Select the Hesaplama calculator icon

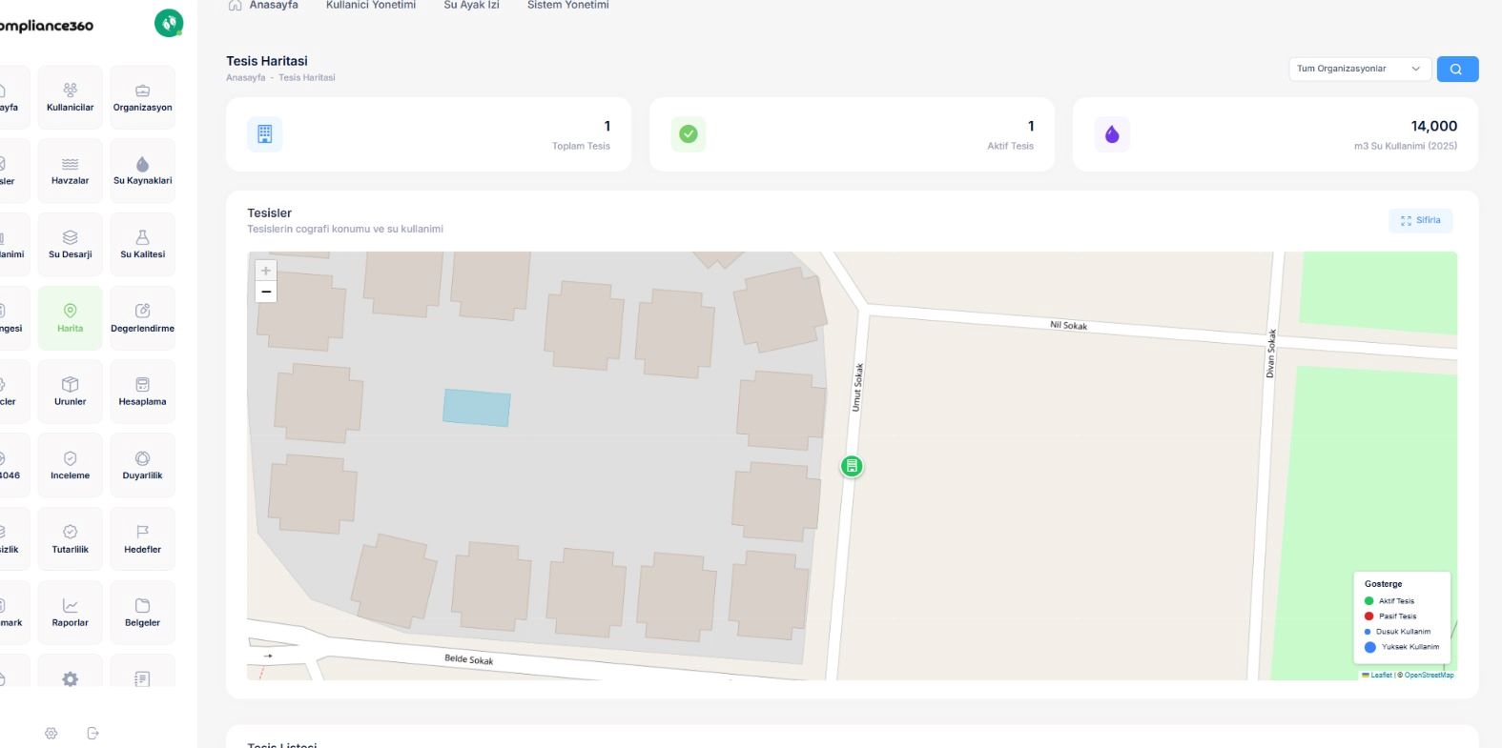tap(142, 385)
